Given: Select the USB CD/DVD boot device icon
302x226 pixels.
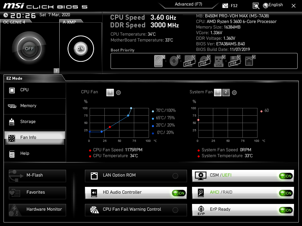Looking at the screenshot, I should click(204, 61).
